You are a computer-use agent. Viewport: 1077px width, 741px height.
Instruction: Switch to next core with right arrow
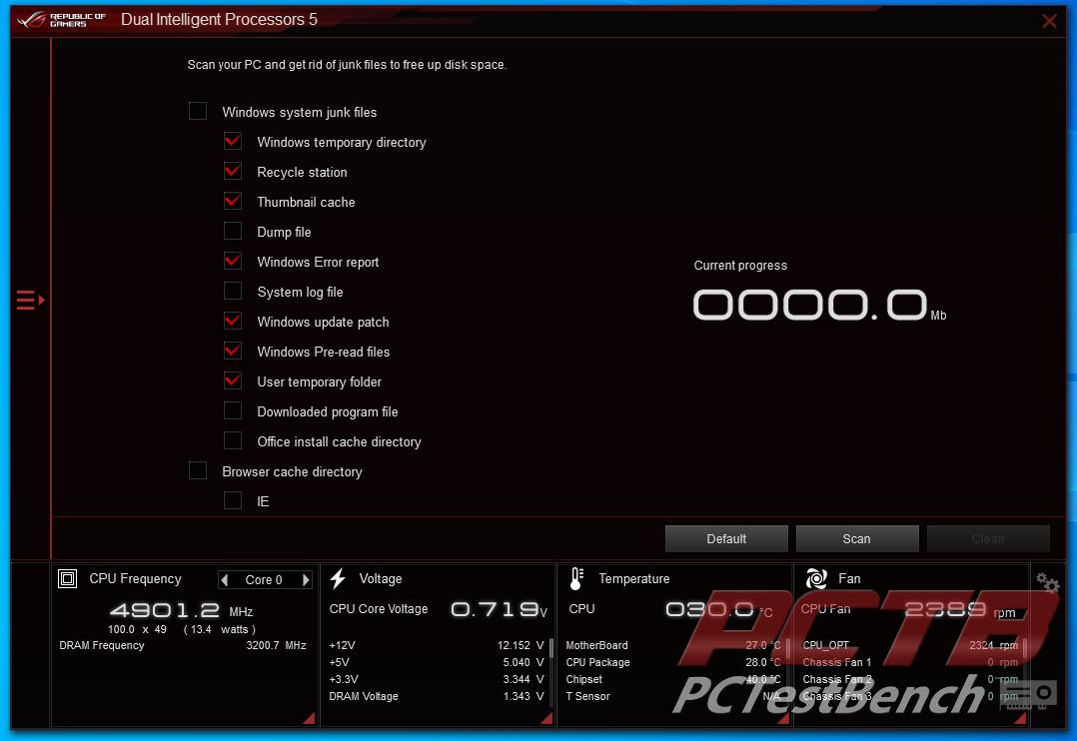tap(306, 579)
